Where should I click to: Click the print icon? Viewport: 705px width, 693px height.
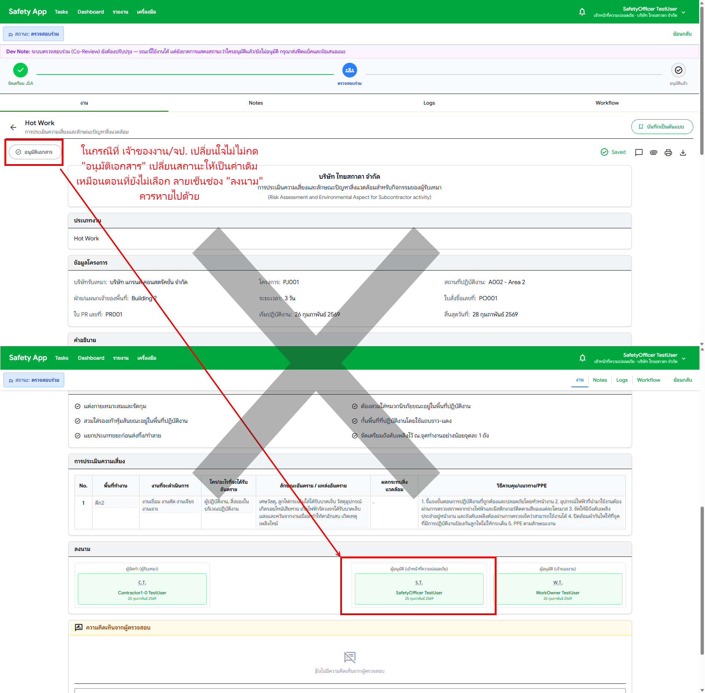pos(668,152)
